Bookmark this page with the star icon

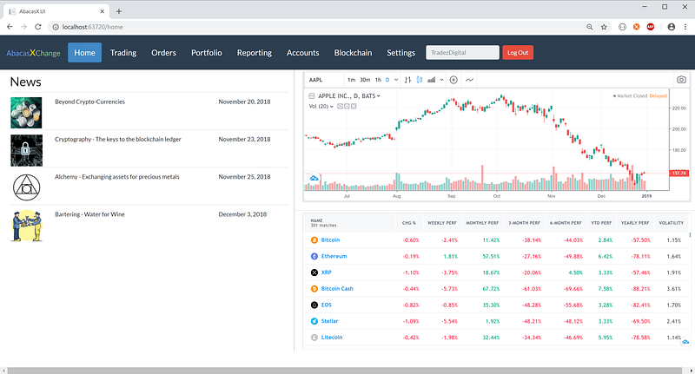click(x=604, y=27)
